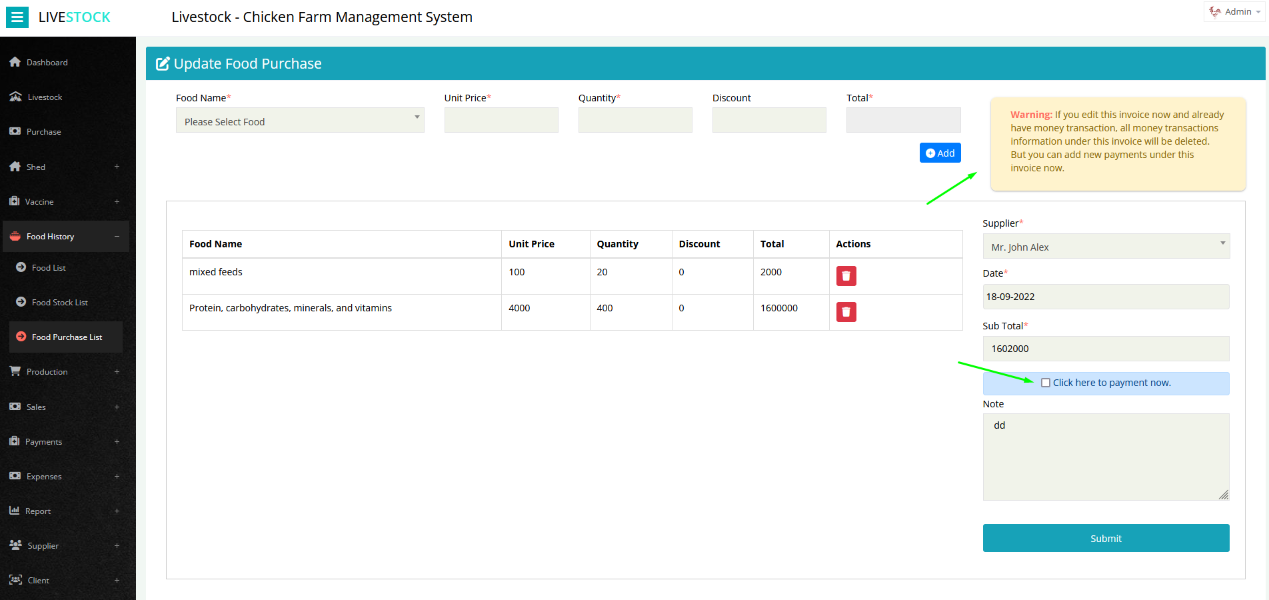Click the Food Stock List icon
1269x600 pixels.
(21, 302)
